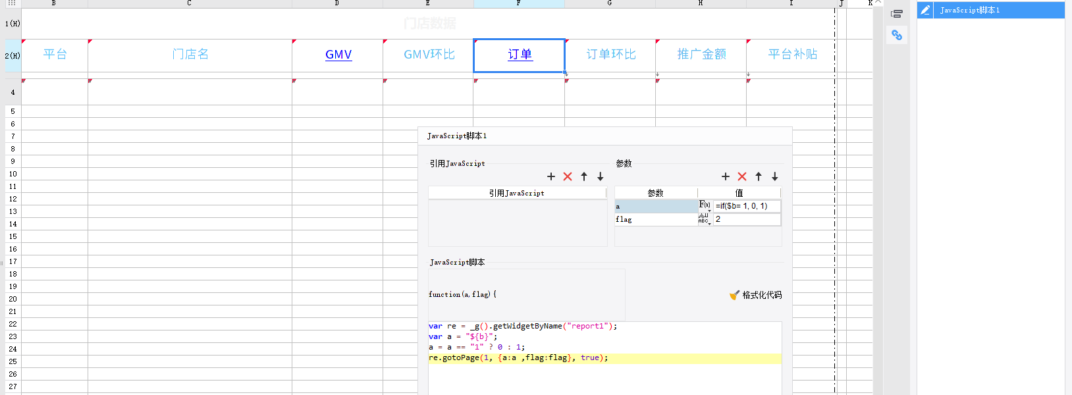This screenshot has height=395, width=1072.
Task: Click the 格式化代码 format code button
Action: tap(755, 295)
